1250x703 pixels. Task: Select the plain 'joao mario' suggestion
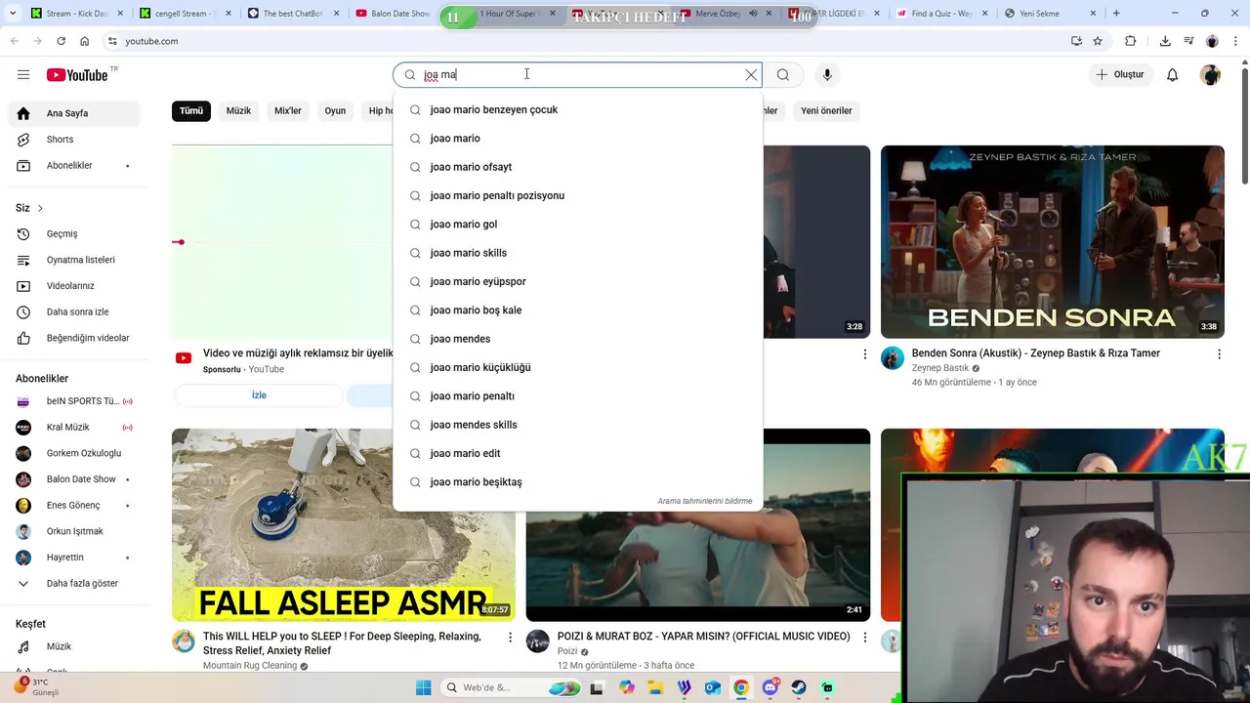pos(577,139)
